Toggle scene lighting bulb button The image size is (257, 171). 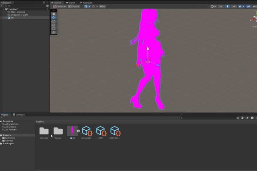click(227, 6)
